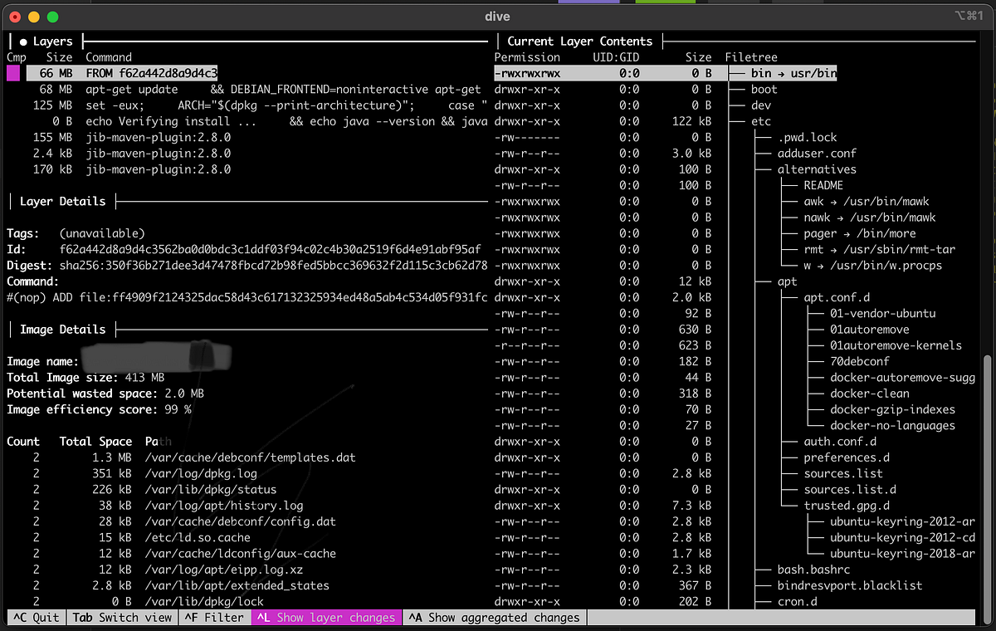
Task: Click the Image Details heading
Action: pyautogui.click(x=62, y=329)
